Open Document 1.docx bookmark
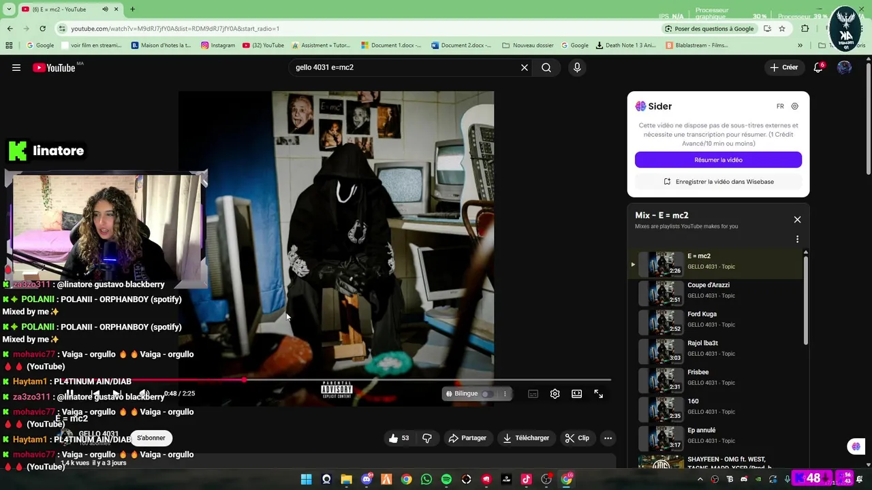The image size is (872, 490). 391,46
